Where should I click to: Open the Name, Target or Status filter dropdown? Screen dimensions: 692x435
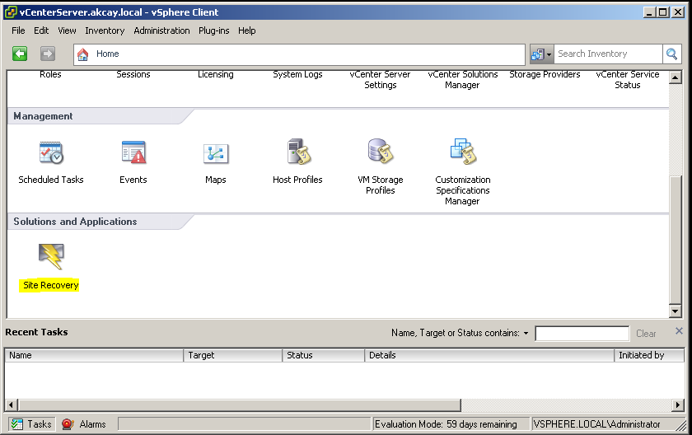(x=526, y=333)
